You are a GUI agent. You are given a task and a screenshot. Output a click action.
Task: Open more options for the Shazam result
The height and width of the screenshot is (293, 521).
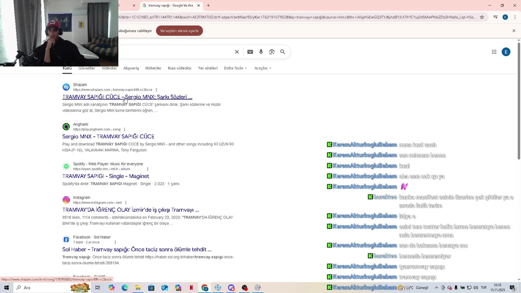156,90
